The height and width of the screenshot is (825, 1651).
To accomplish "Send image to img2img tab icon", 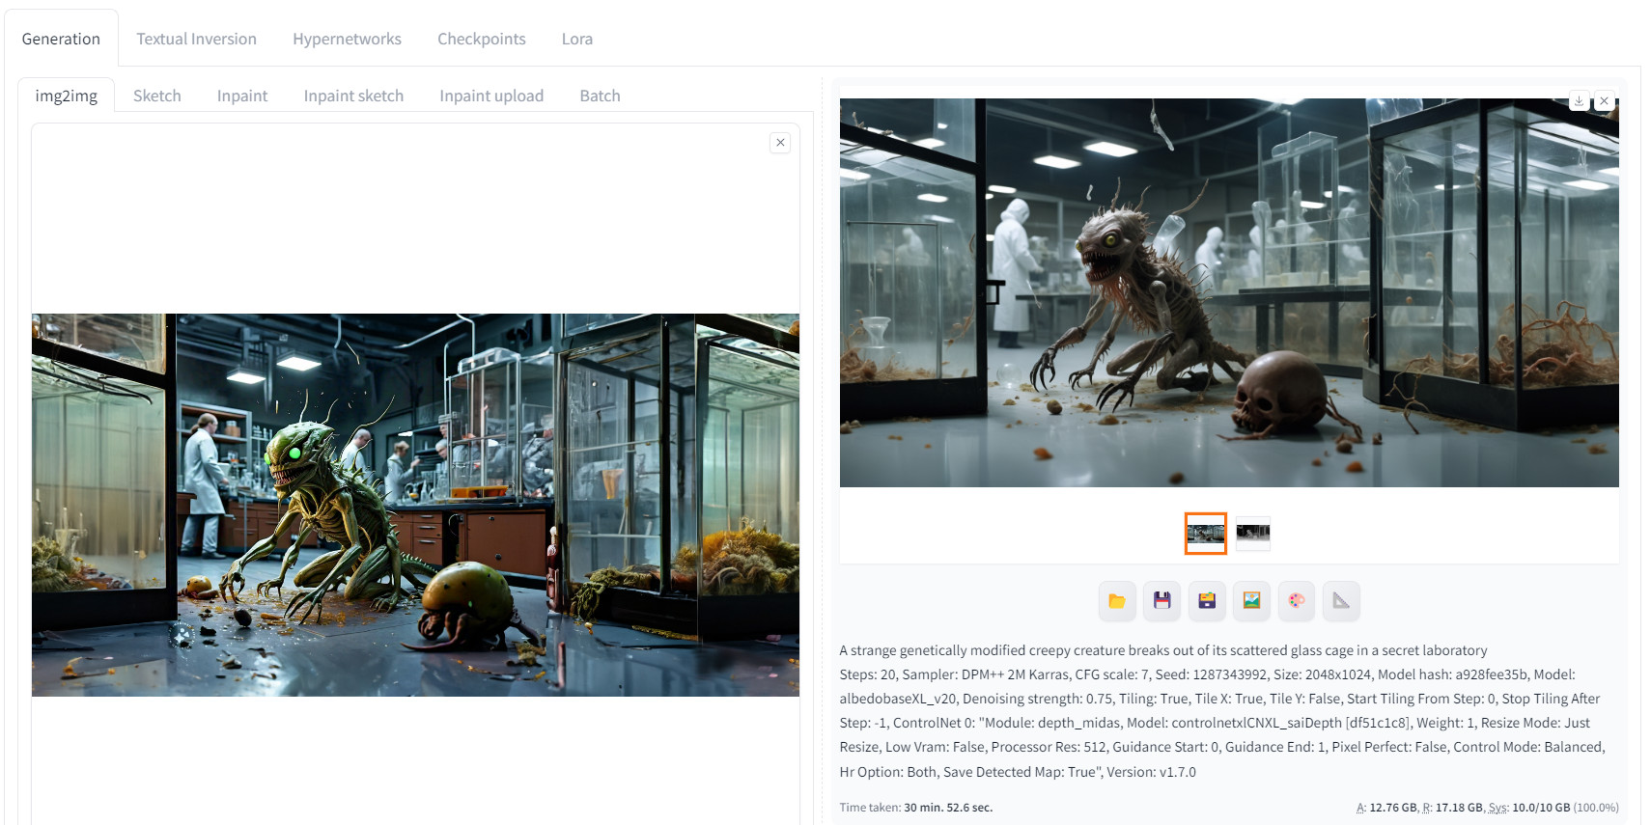I will pos(1251,601).
